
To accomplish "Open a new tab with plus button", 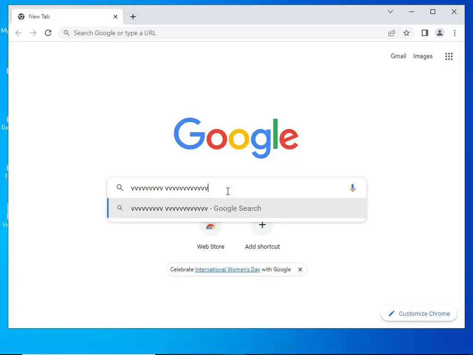I will pyautogui.click(x=133, y=17).
